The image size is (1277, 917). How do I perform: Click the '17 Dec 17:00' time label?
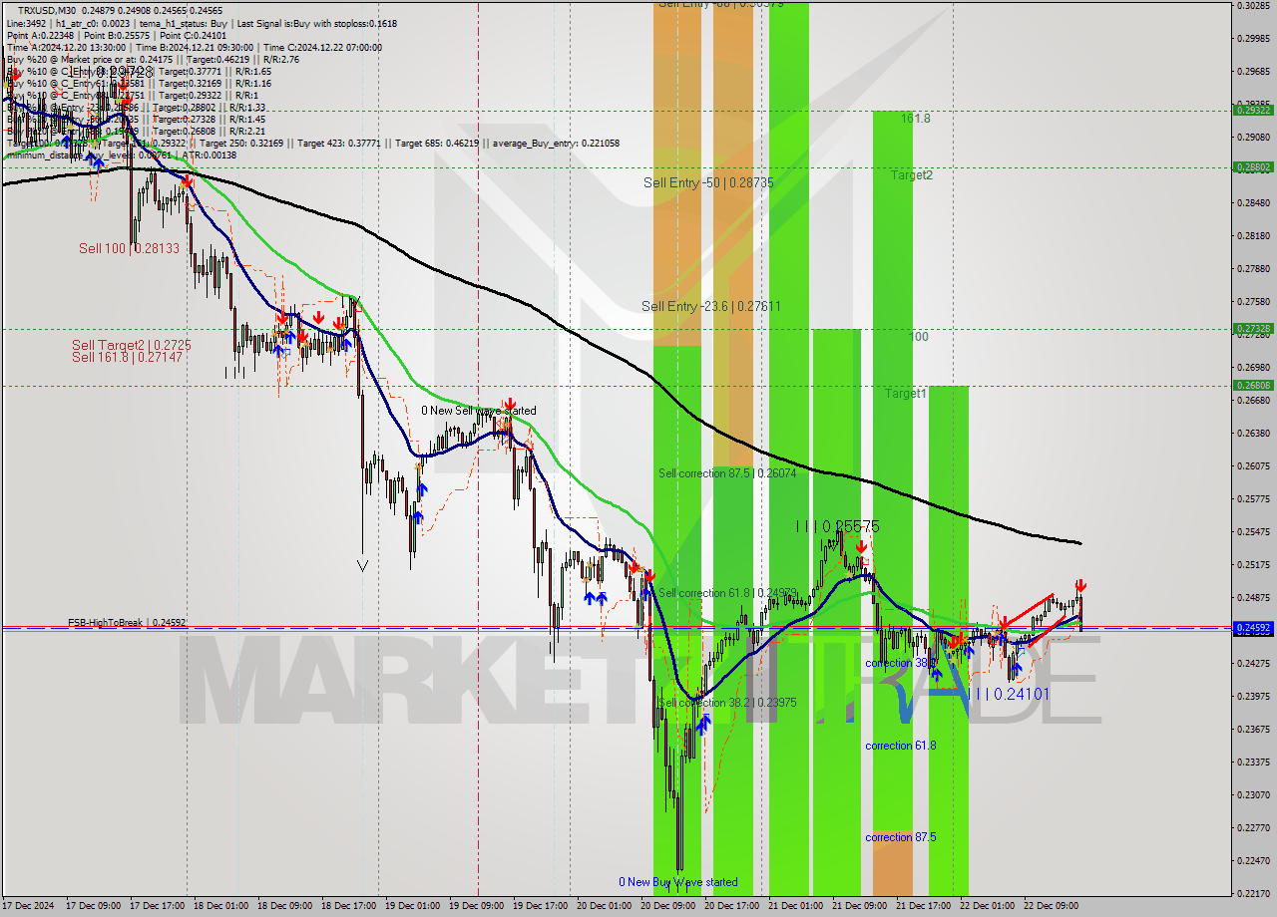pyautogui.click(x=158, y=906)
